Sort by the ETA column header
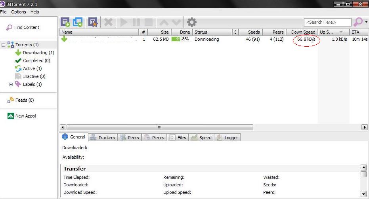The height and width of the screenshot is (199, 369). [359, 32]
